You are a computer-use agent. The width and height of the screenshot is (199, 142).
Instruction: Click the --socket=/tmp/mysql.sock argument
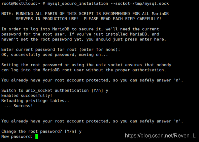tap(140, 3)
